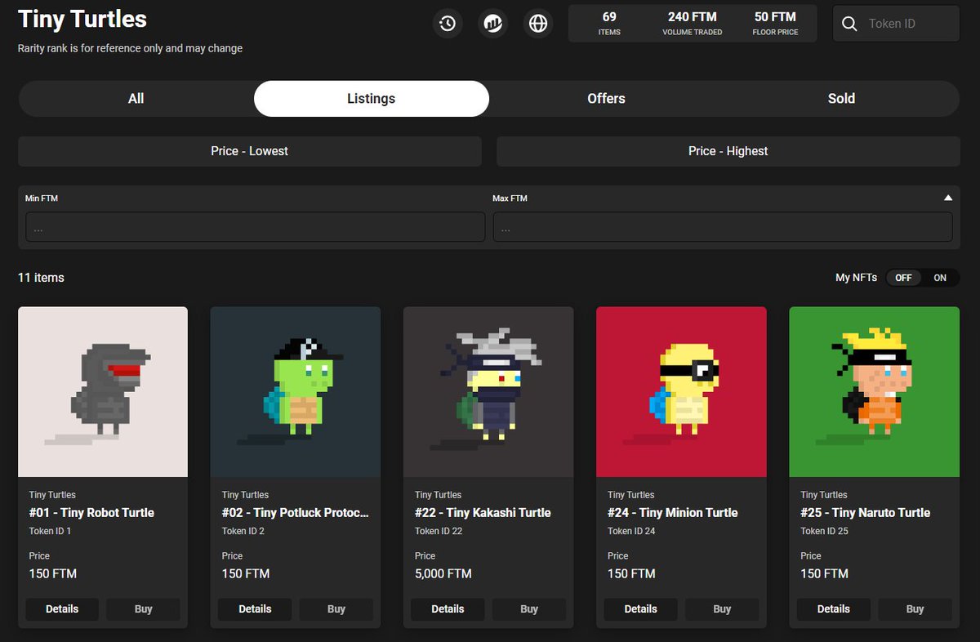Screen dimensions: 980x642
Task: Click the '#25 - Tiny Naruto Turtle' title
Action: click(x=866, y=513)
